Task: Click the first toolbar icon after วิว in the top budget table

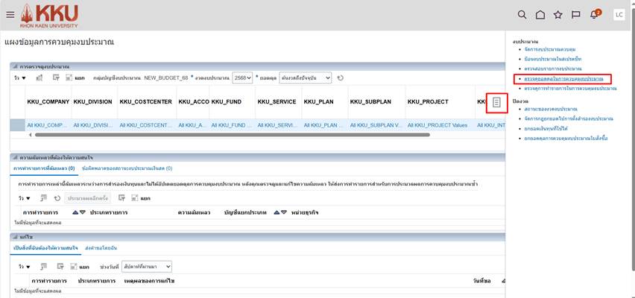Action: pyautogui.click(x=40, y=77)
